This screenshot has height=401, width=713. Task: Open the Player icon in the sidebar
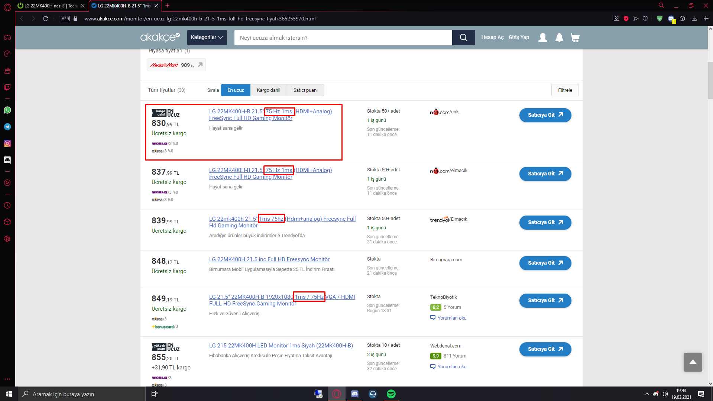pyautogui.click(x=7, y=183)
